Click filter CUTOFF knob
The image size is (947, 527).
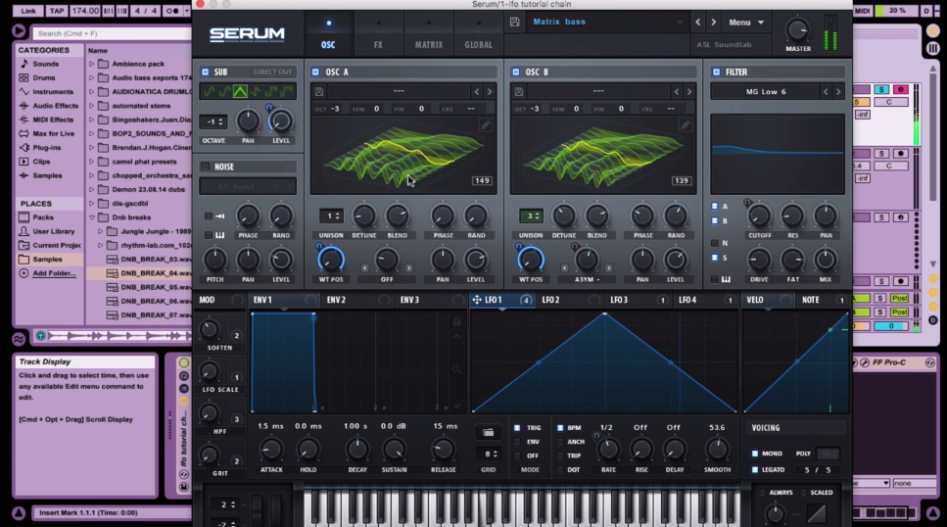(759, 216)
